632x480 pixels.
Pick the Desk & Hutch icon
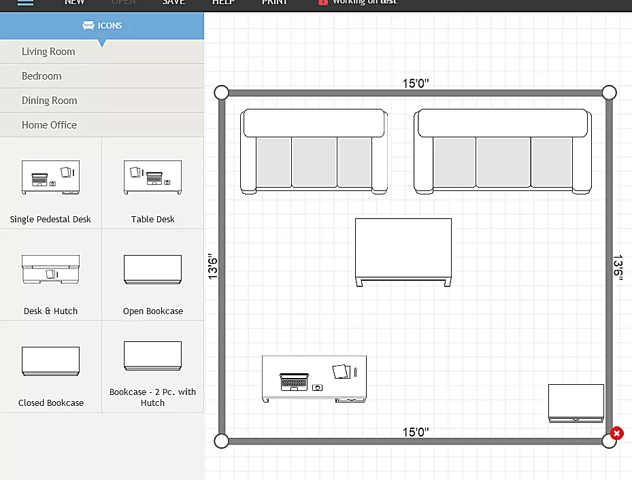51,269
